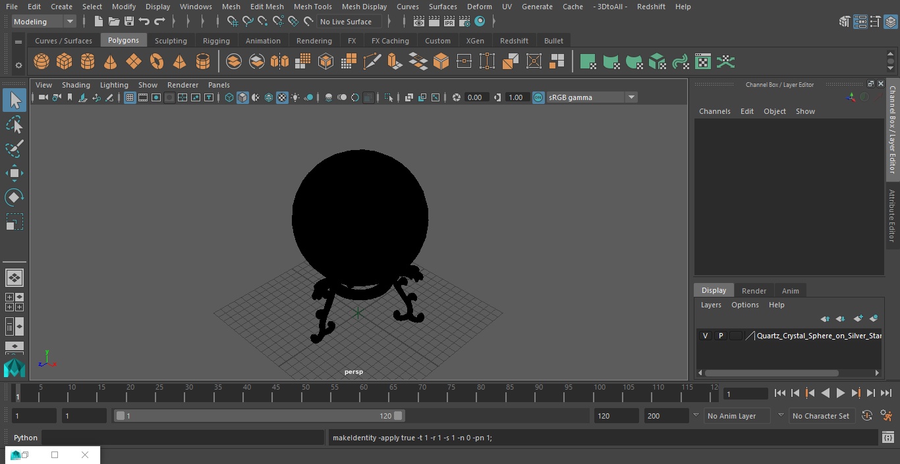Click the Undo arrow icon
The image size is (900, 464).
(x=144, y=22)
